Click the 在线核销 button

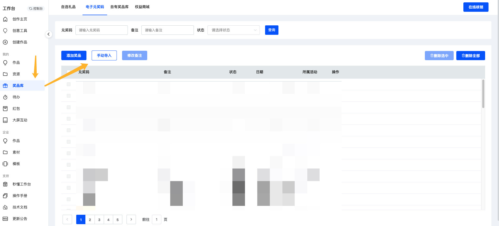click(476, 7)
